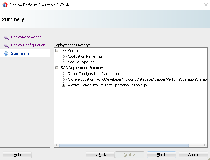
Task: Click the scrollbar right arrow
Action: 205,145
